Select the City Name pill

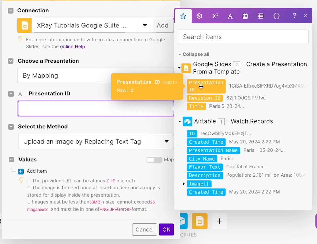[202, 159]
